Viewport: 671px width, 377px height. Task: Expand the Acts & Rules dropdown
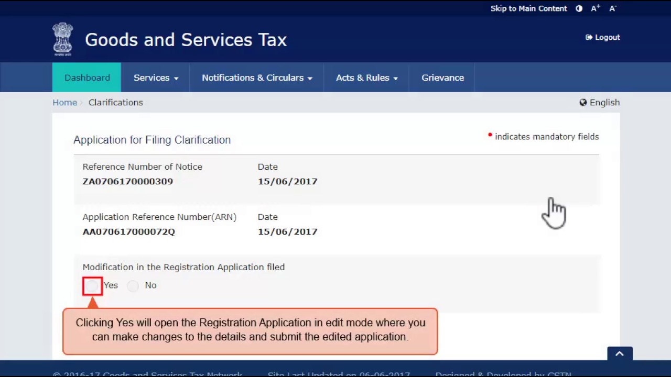[x=366, y=77]
